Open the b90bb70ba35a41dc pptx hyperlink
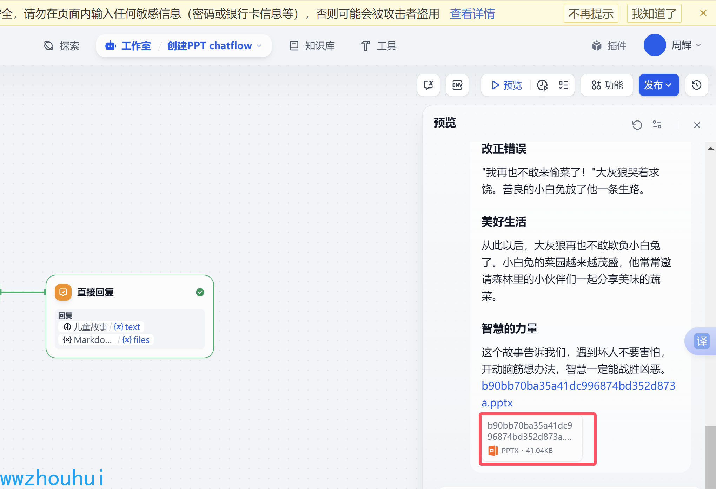The image size is (716, 489). (x=578, y=386)
